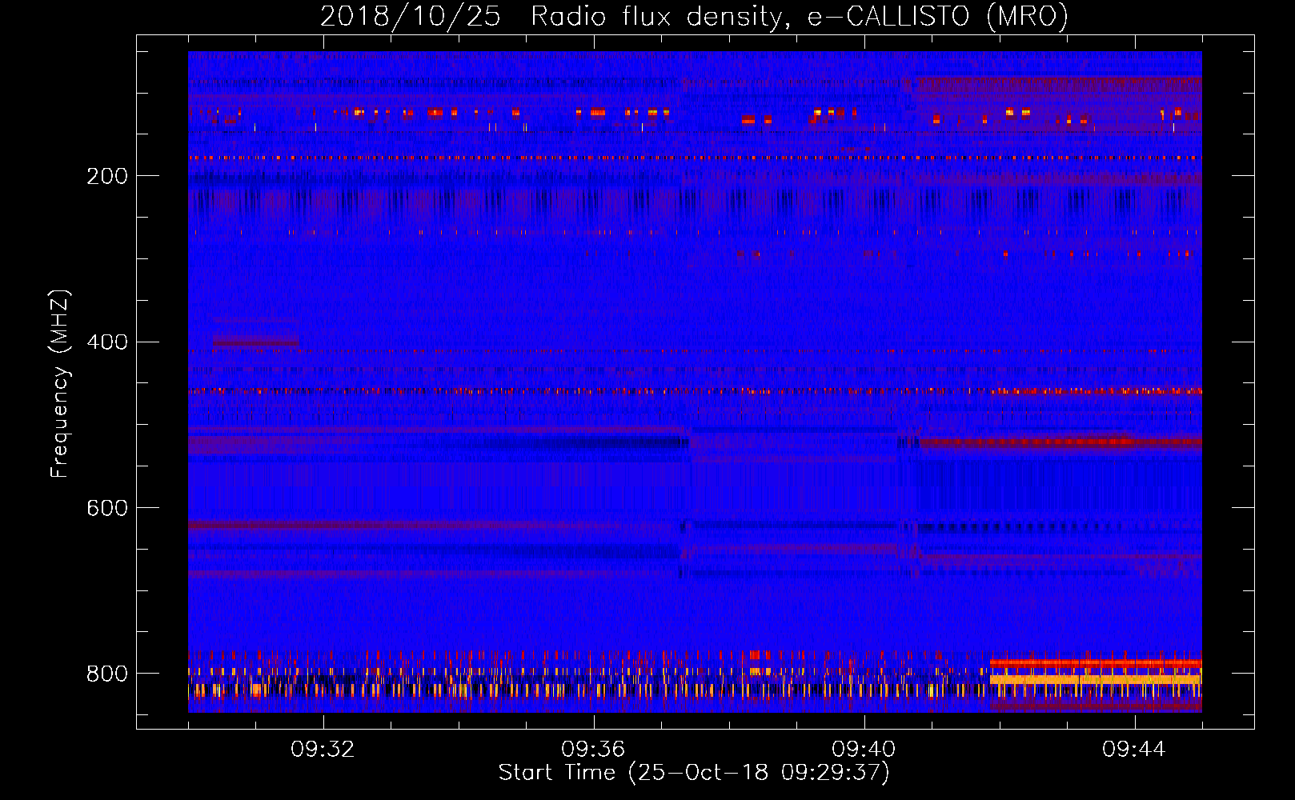The image size is (1295, 800).
Task: Click the 09:40 time tick label
Action: coord(864,750)
